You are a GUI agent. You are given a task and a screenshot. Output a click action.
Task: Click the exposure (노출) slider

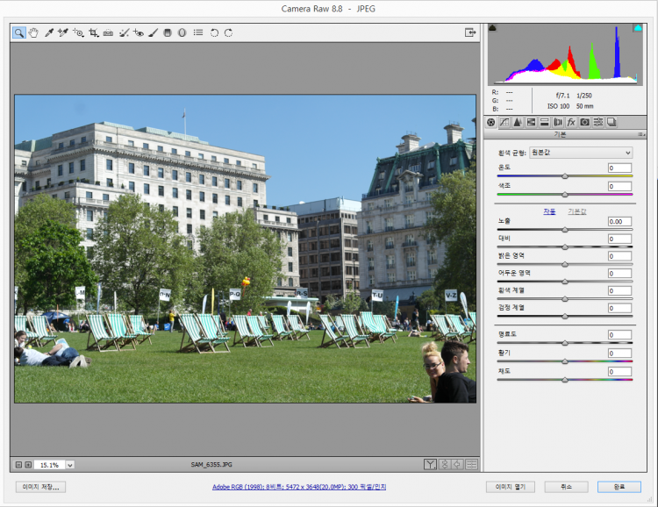(564, 229)
